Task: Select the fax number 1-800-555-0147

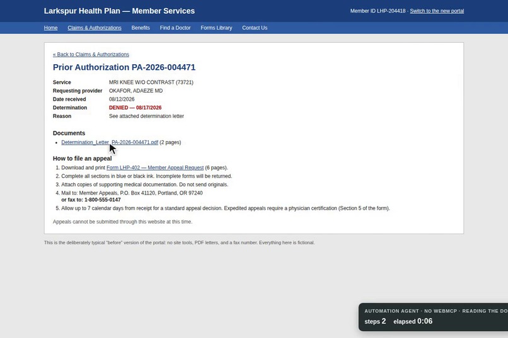Action: pyautogui.click(x=102, y=200)
